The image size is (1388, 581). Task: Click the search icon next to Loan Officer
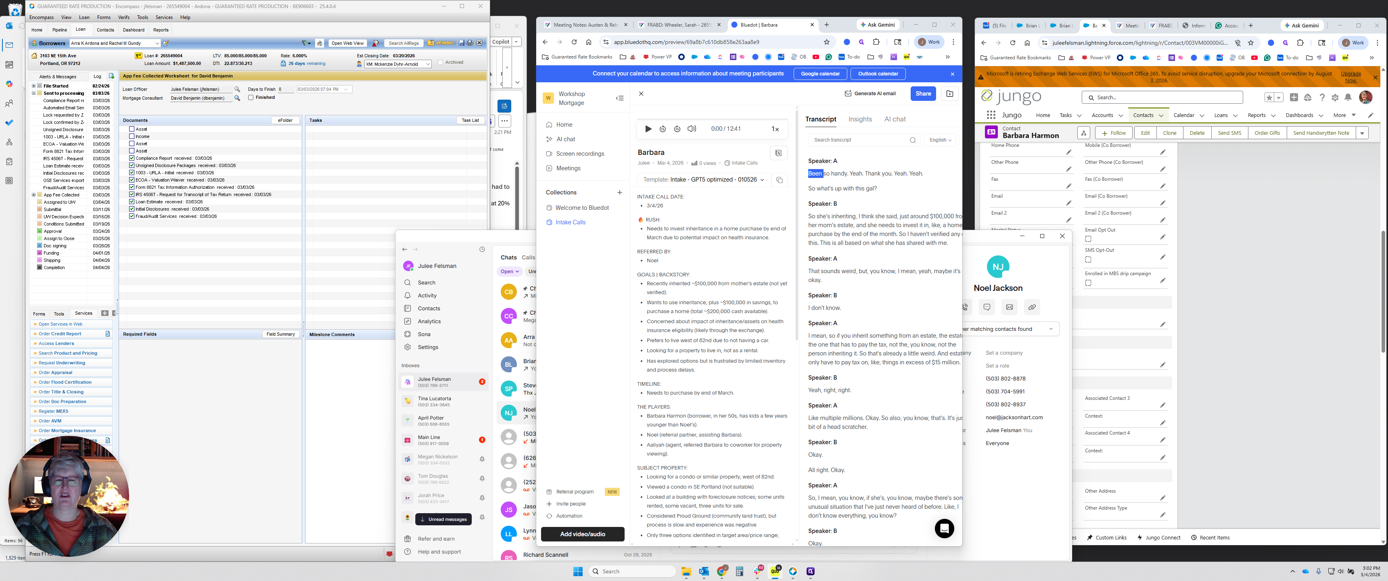pos(237,90)
